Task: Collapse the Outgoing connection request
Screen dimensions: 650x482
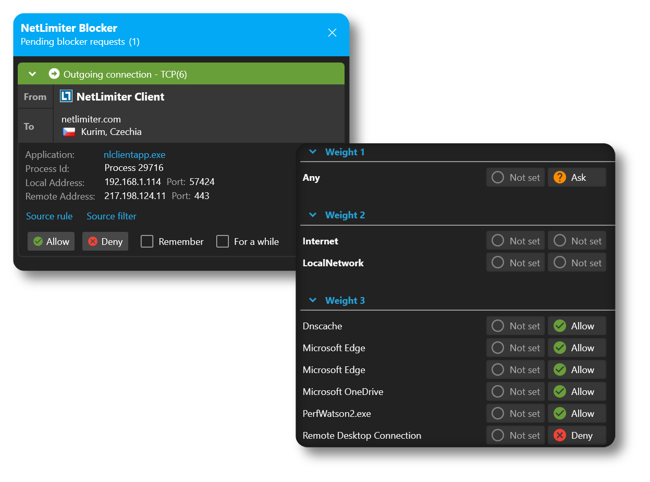Action: click(32, 74)
